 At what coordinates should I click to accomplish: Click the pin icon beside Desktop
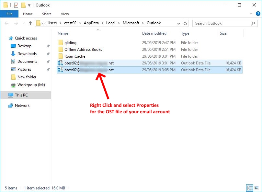(48, 46)
